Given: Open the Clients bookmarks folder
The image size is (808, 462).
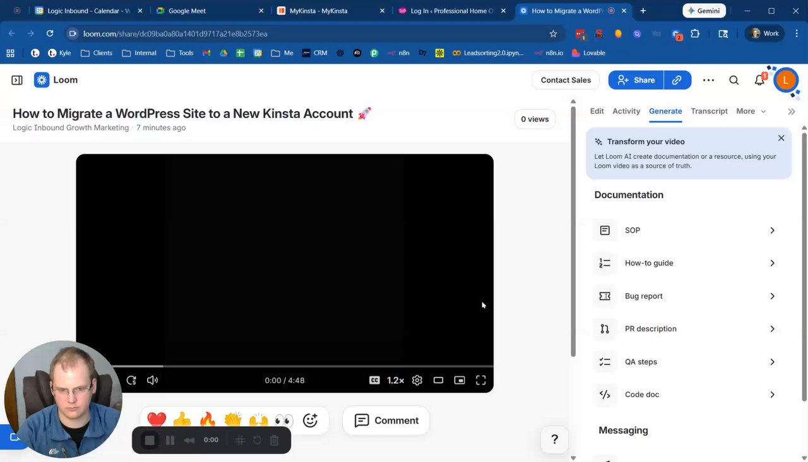Looking at the screenshot, I should pyautogui.click(x=97, y=53).
